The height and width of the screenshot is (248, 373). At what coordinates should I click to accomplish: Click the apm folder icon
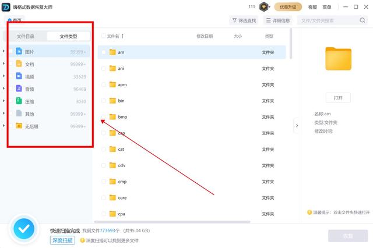[x=112, y=84]
